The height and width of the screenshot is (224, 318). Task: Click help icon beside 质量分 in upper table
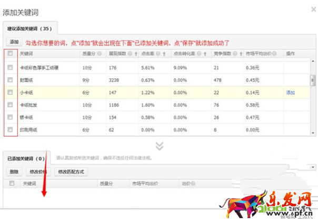(x=98, y=54)
